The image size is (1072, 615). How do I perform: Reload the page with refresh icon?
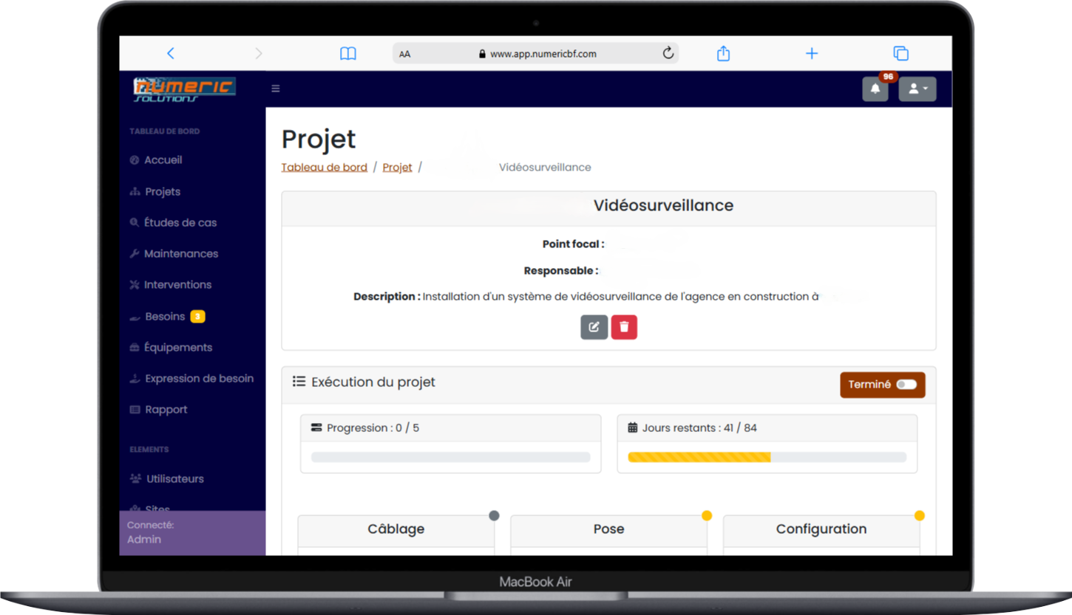[x=668, y=53]
